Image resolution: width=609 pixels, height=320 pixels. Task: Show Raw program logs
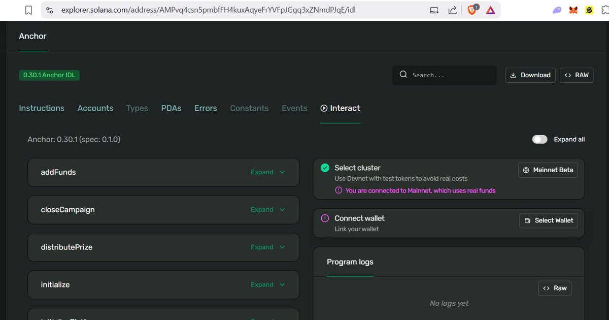[x=555, y=288]
